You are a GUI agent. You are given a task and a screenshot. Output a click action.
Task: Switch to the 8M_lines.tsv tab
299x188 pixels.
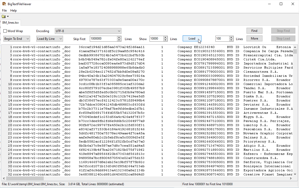[x=11, y=22]
